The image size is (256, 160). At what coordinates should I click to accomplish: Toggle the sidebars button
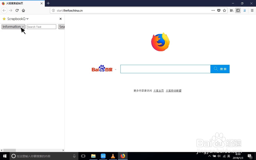[238, 10]
